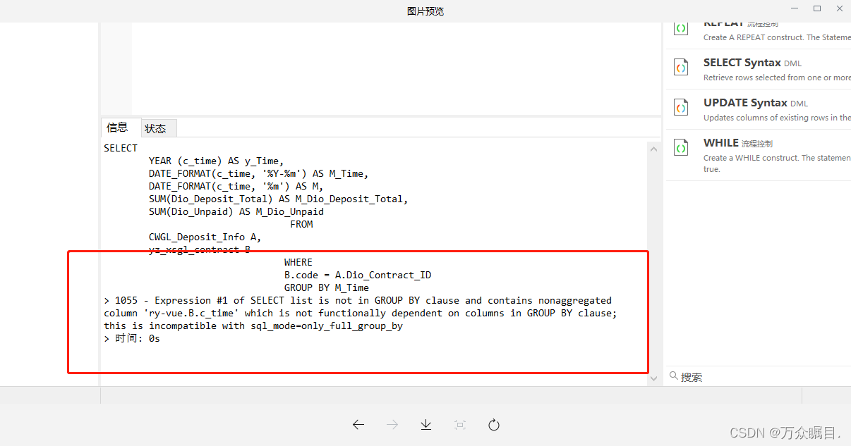
Task: Click the scrollbar up arrow
Action: click(x=653, y=149)
